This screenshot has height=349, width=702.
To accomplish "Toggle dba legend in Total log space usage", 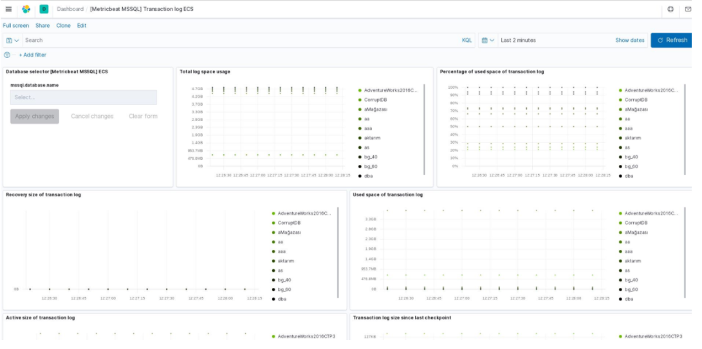I will point(365,176).
